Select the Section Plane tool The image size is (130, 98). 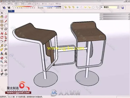(6, 74)
